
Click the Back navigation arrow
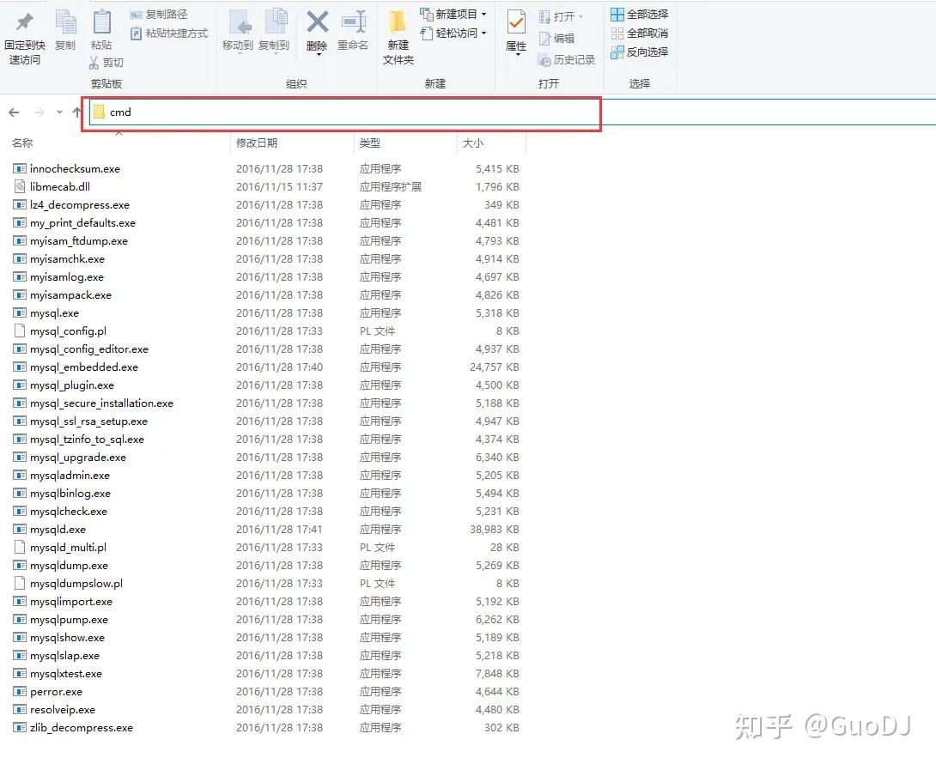click(x=14, y=112)
